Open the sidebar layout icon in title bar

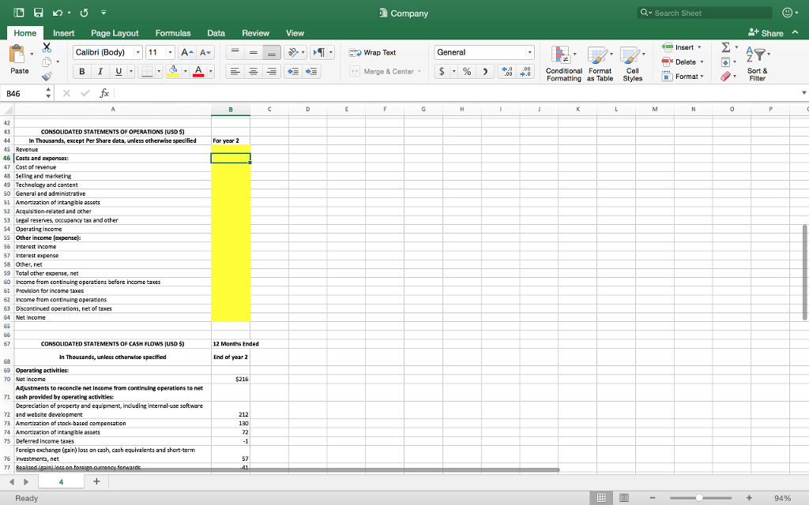[x=19, y=13]
